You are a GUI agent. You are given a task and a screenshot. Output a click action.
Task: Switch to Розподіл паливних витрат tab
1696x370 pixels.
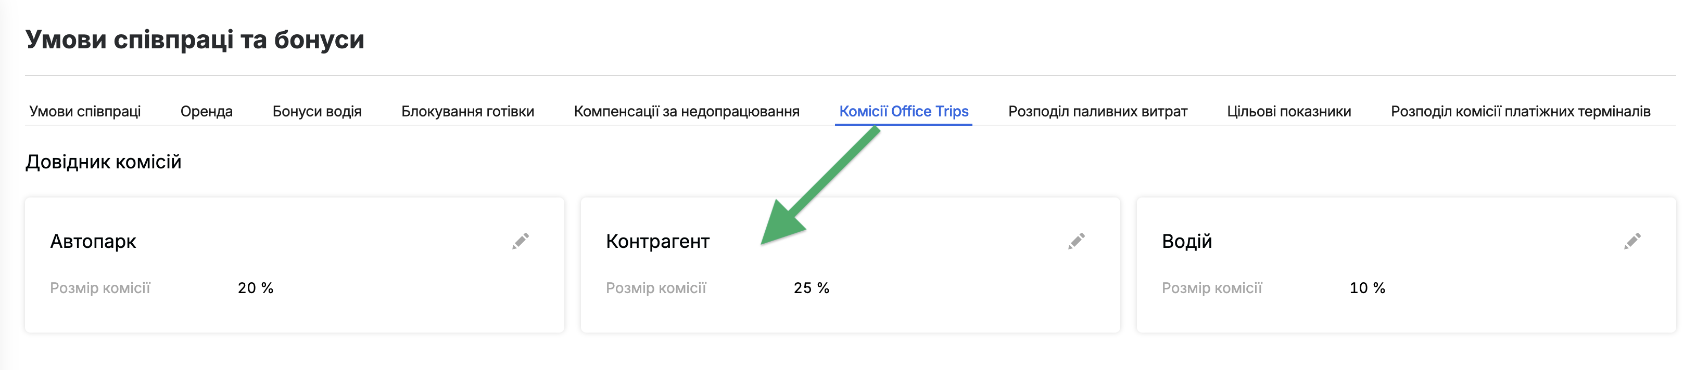(1097, 111)
